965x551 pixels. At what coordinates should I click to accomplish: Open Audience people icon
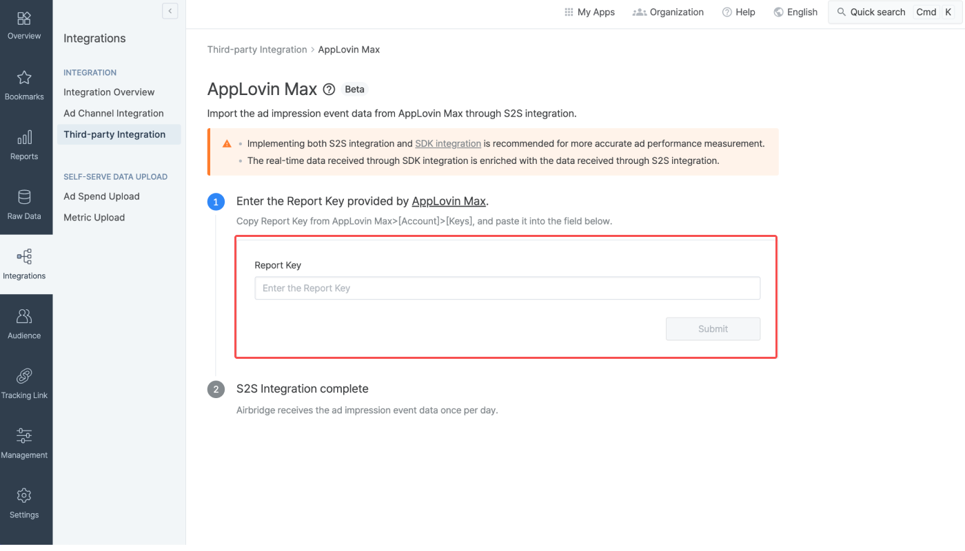pos(24,317)
